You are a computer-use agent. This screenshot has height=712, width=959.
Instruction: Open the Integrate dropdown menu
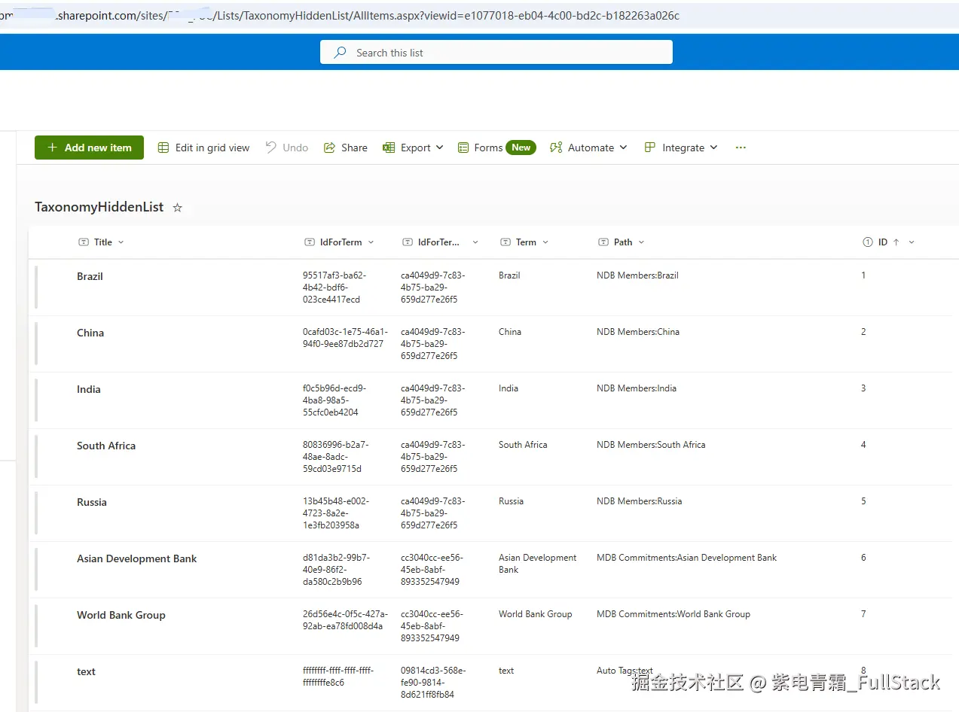(681, 148)
